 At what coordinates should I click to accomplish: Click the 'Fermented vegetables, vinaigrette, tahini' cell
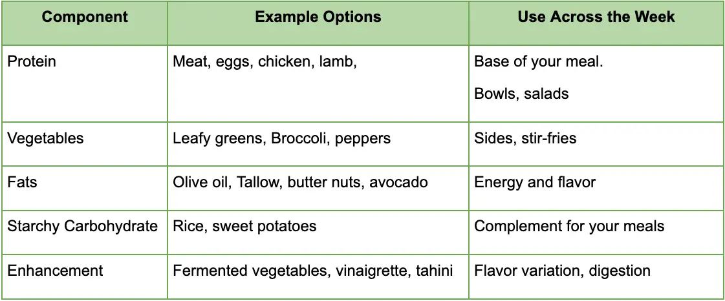pyautogui.click(x=312, y=271)
